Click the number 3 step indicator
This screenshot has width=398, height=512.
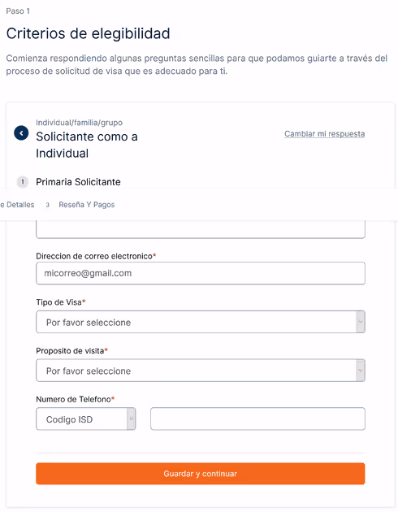48,205
